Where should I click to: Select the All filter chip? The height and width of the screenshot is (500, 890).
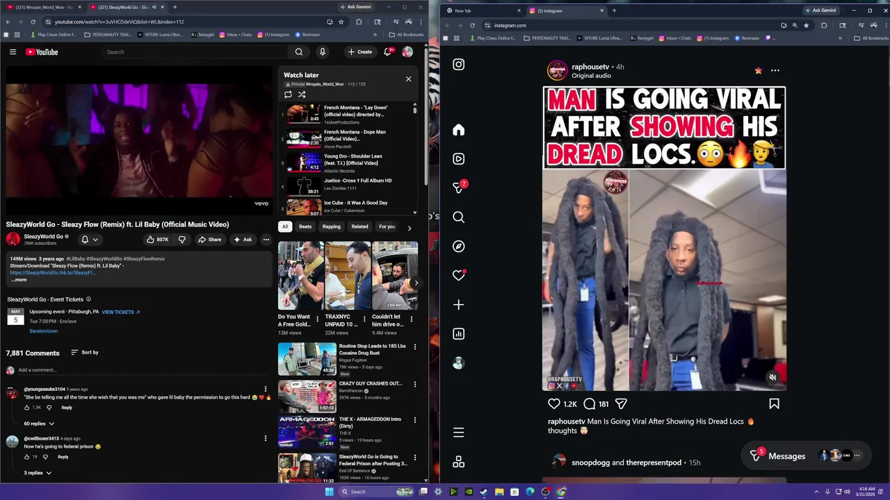tap(284, 226)
